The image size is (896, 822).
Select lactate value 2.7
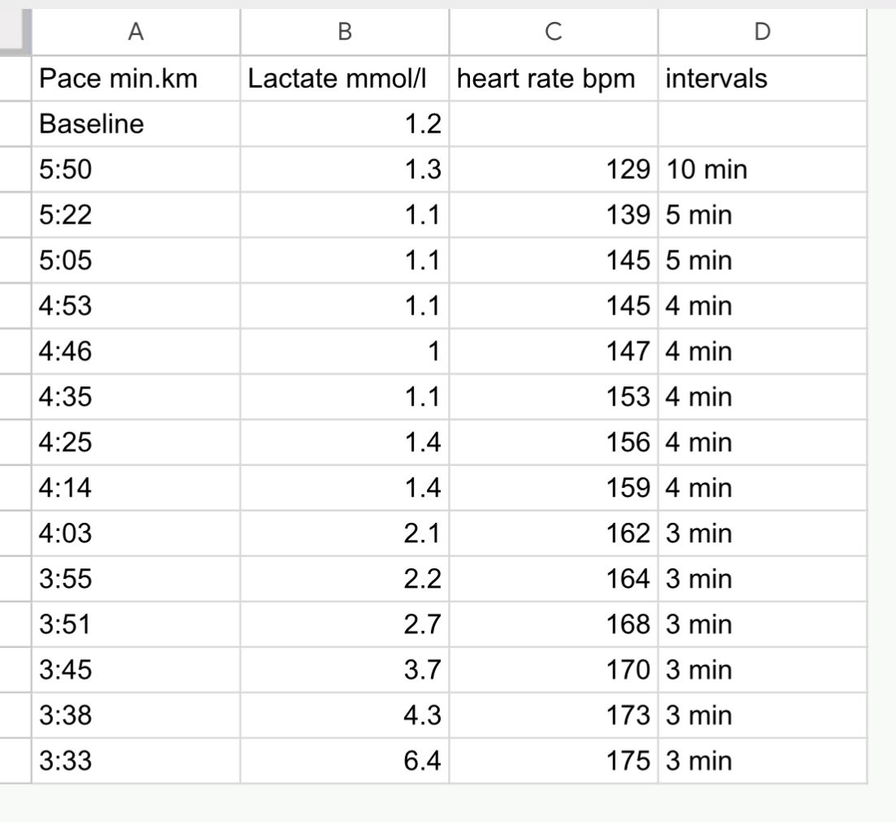[345, 624]
